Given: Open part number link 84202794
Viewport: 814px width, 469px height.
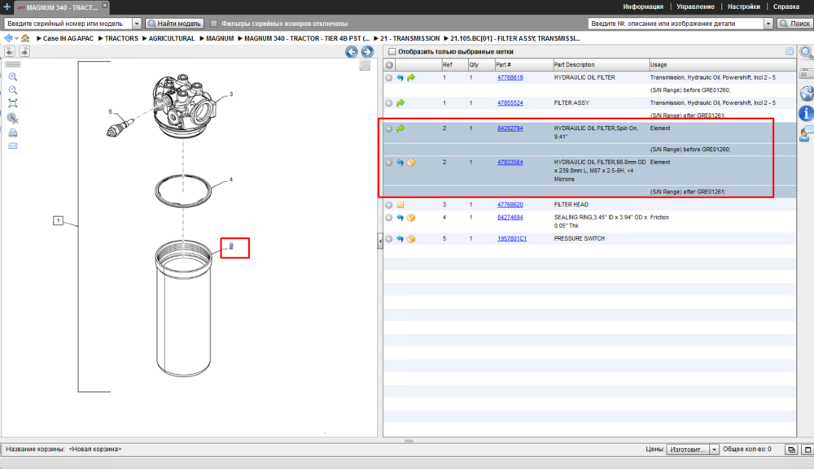Looking at the screenshot, I should point(510,128).
